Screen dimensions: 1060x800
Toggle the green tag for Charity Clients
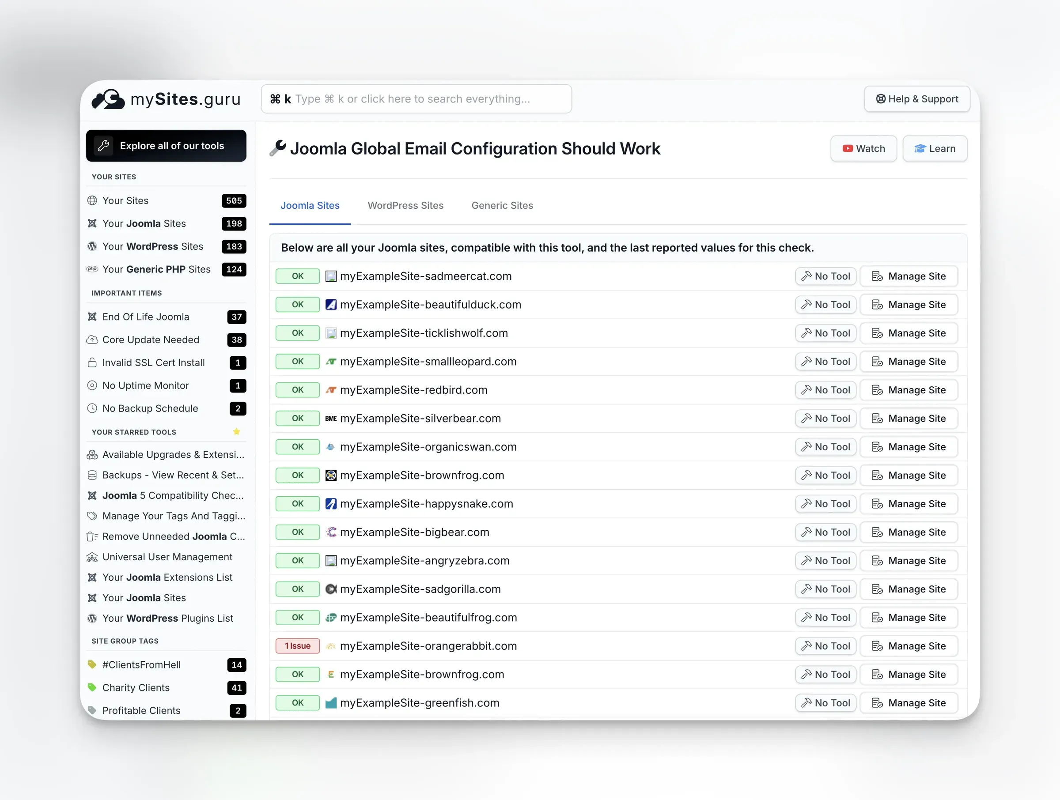coord(92,687)
